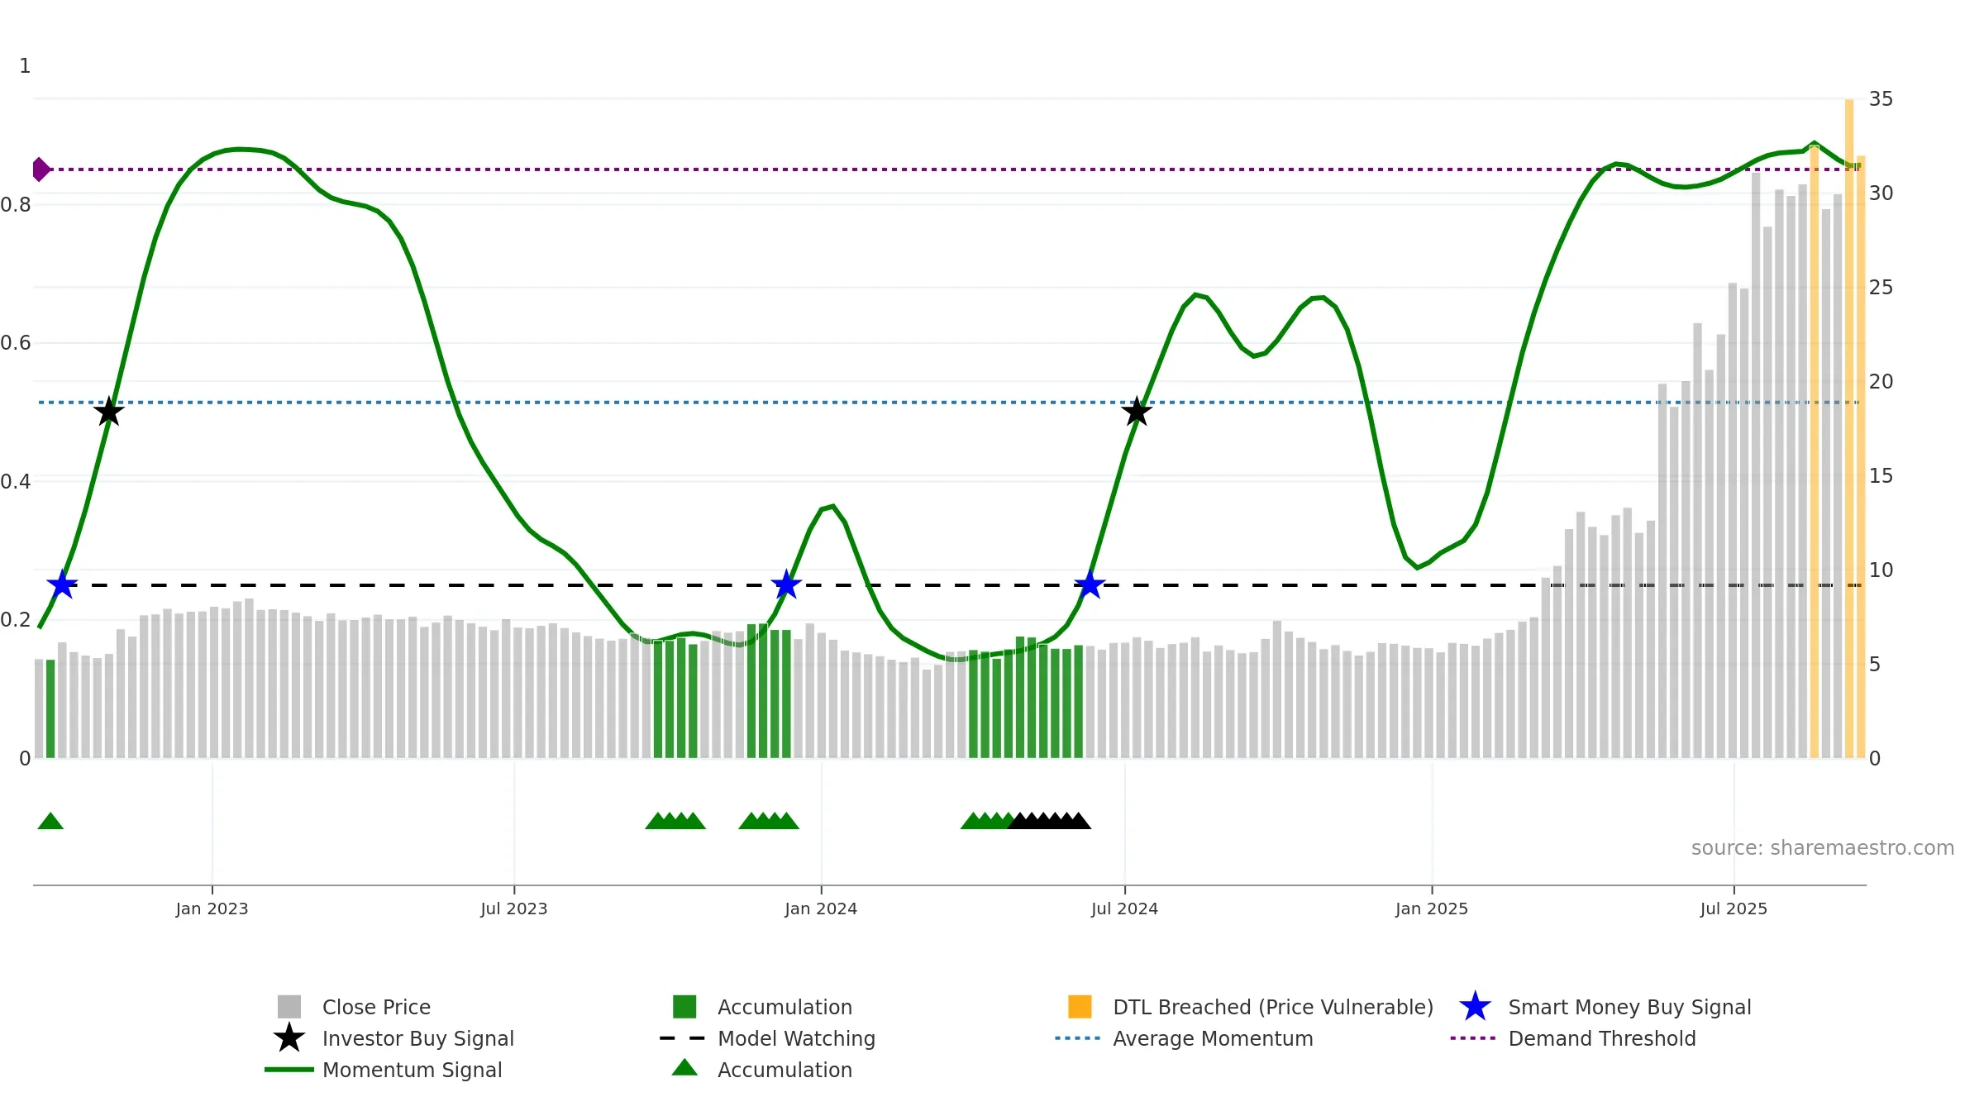Click the black star icon in the legend
1984x1116 pixels.
pyautogui.click(x=289, y=1037)
